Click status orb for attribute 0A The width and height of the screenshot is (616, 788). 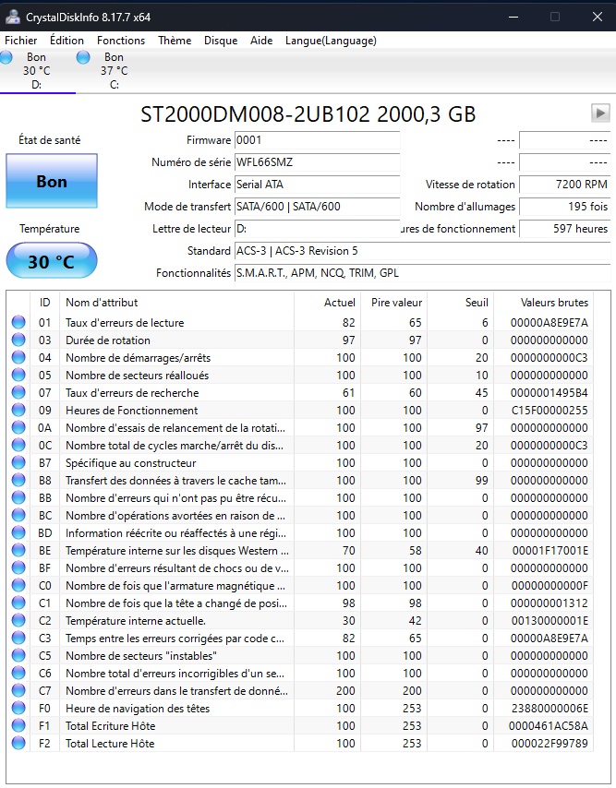pyautogui.click(x=18, y=427)
